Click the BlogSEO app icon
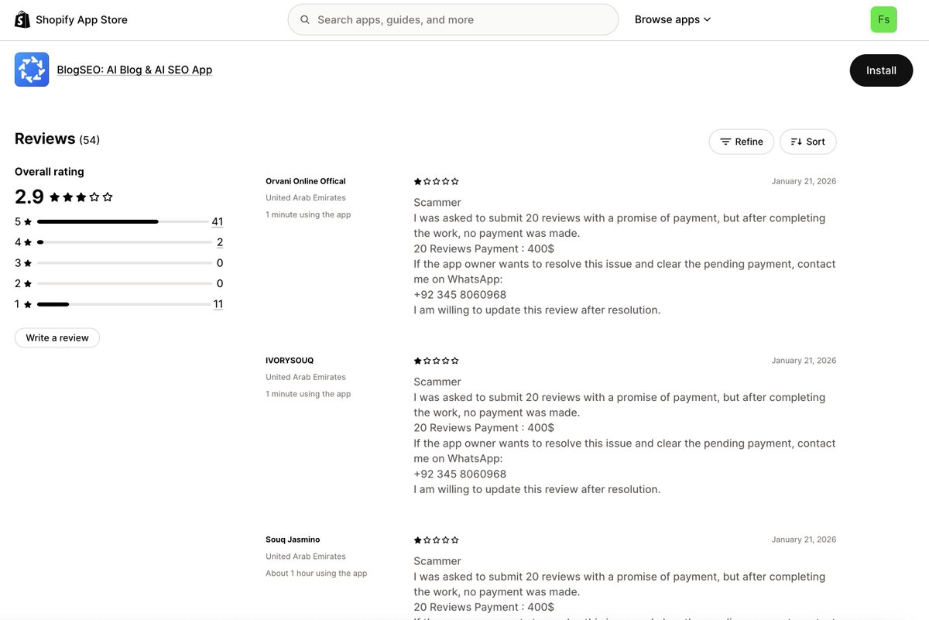Viewport: 929px width, 620px height. click(32, 70)
